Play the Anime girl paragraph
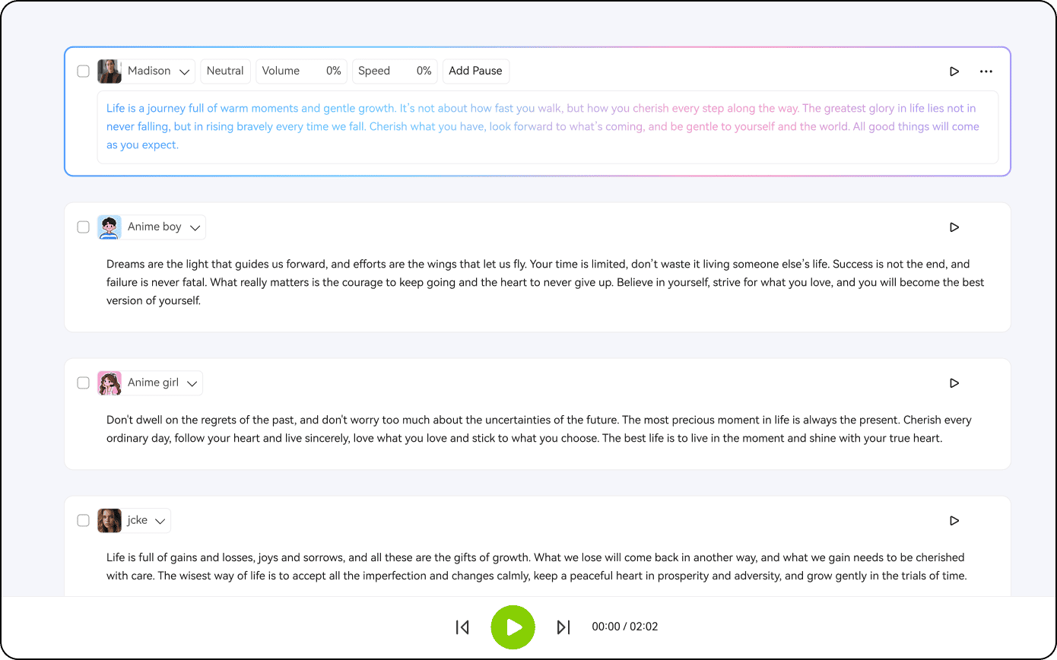Viewport: 1057px width, 660px height. coord(954,382)
